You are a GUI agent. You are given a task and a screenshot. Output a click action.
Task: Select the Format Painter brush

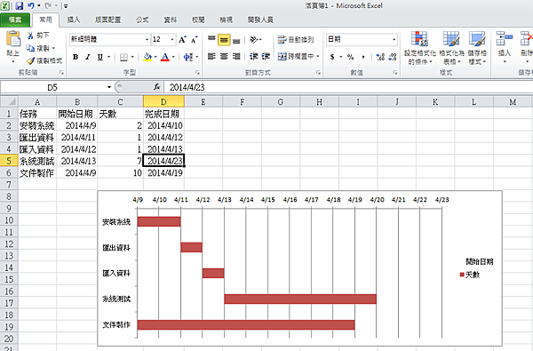[30, 61]
